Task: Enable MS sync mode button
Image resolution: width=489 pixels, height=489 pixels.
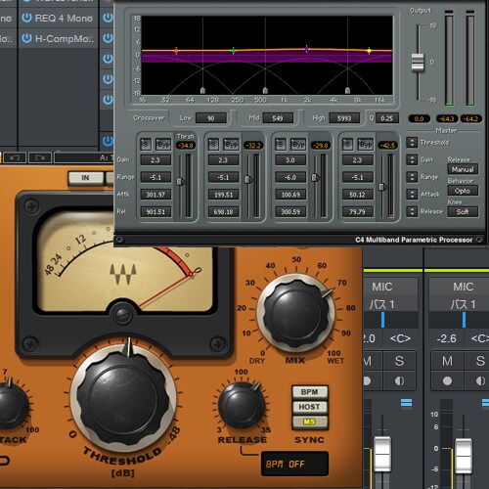Action: (x=309, y=422)
